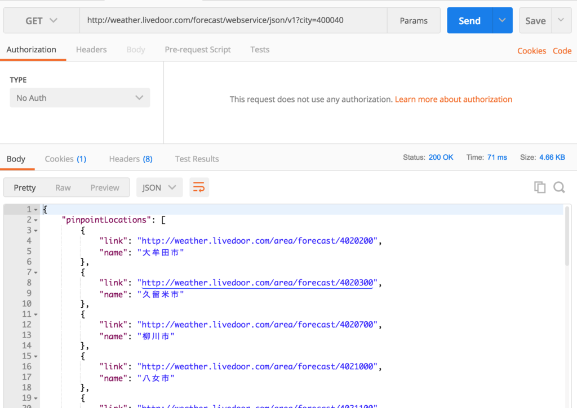Open the response Headers (8) tab

pyautogui.click(x=131, y=159)
